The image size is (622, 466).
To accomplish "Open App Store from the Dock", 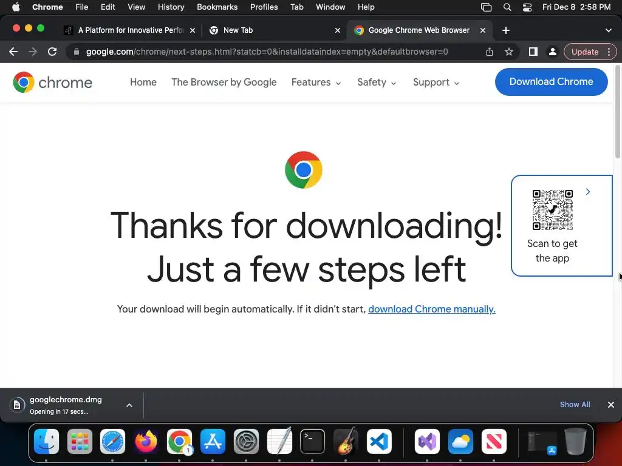I will click(213, 441).
